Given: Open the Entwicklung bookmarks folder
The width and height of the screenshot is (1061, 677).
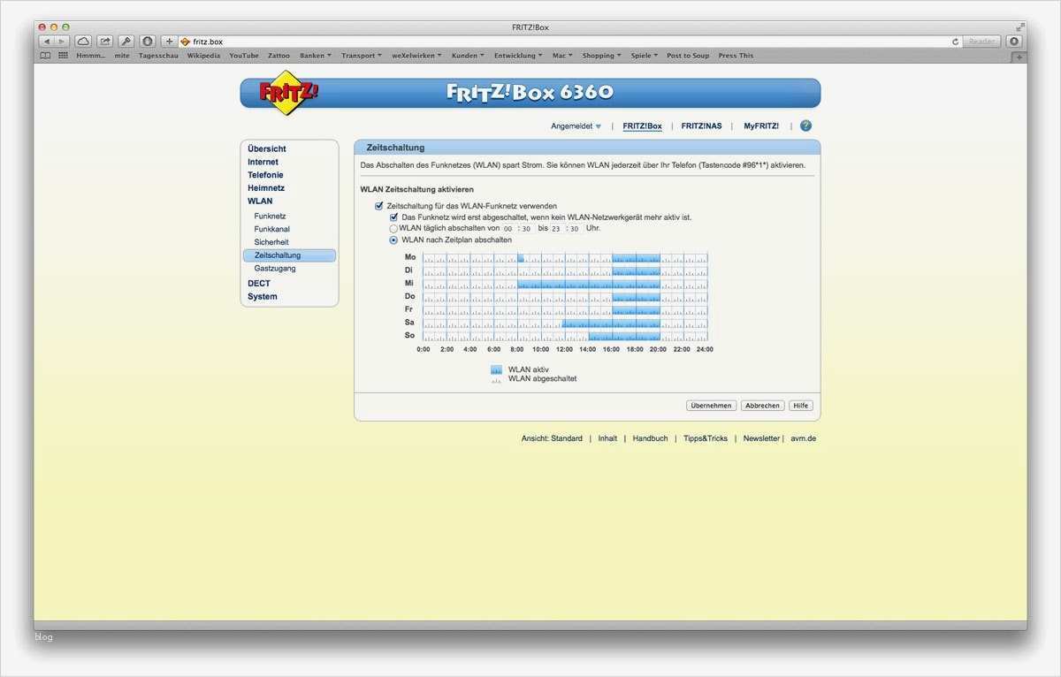Looking at the screenshot, I should pos(519,56).
